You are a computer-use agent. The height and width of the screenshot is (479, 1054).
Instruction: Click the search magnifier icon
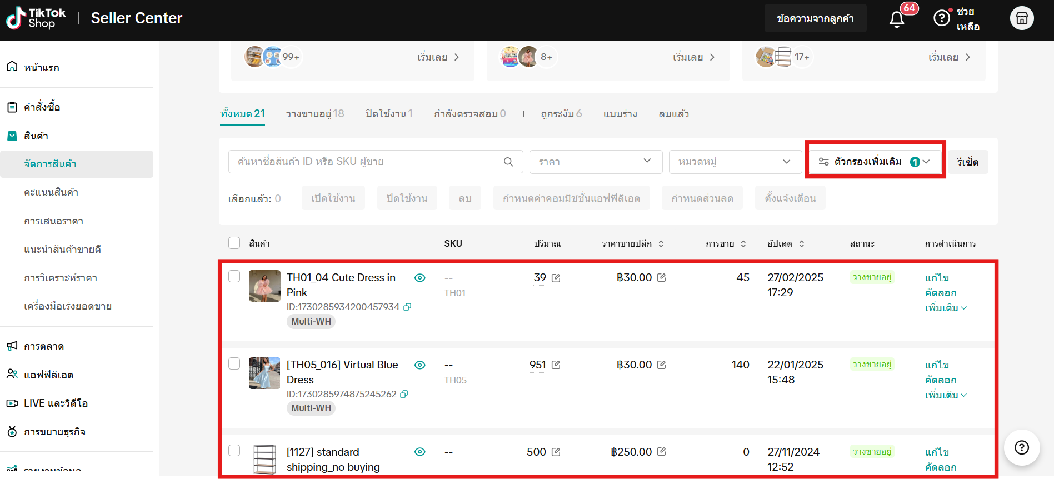click(508, 162)
